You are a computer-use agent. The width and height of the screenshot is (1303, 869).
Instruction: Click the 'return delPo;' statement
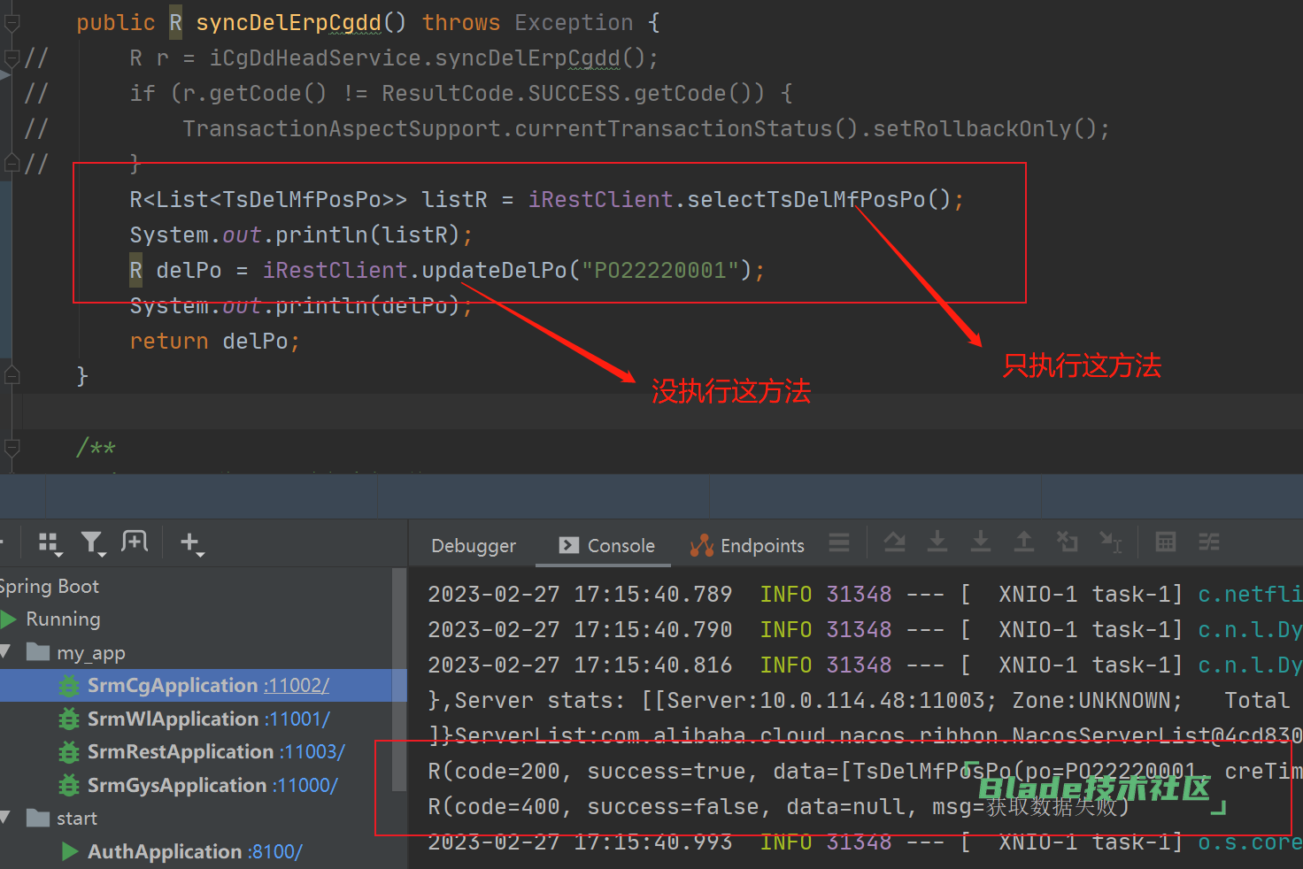tap(214, 342)
